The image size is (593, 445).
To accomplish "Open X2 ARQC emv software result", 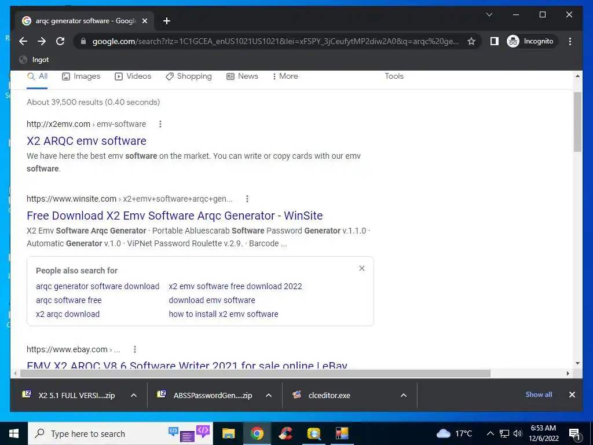I will coord(87,141).
